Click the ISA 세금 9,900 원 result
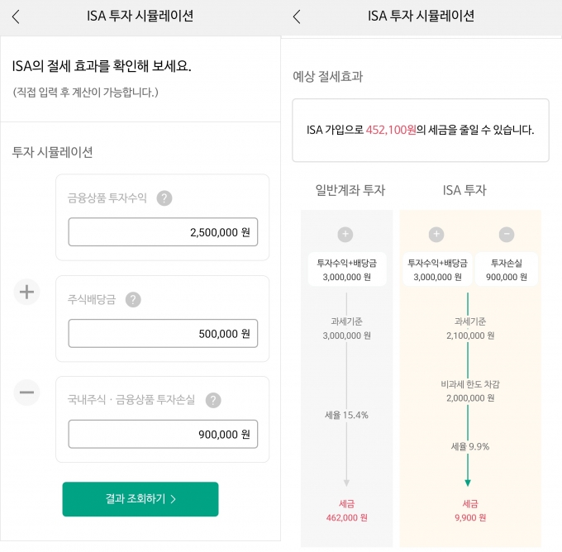This screenshot has height=552, width=562. 470,511
